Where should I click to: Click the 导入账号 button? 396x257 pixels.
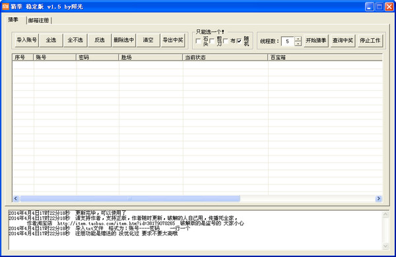(x=26, y=40)
